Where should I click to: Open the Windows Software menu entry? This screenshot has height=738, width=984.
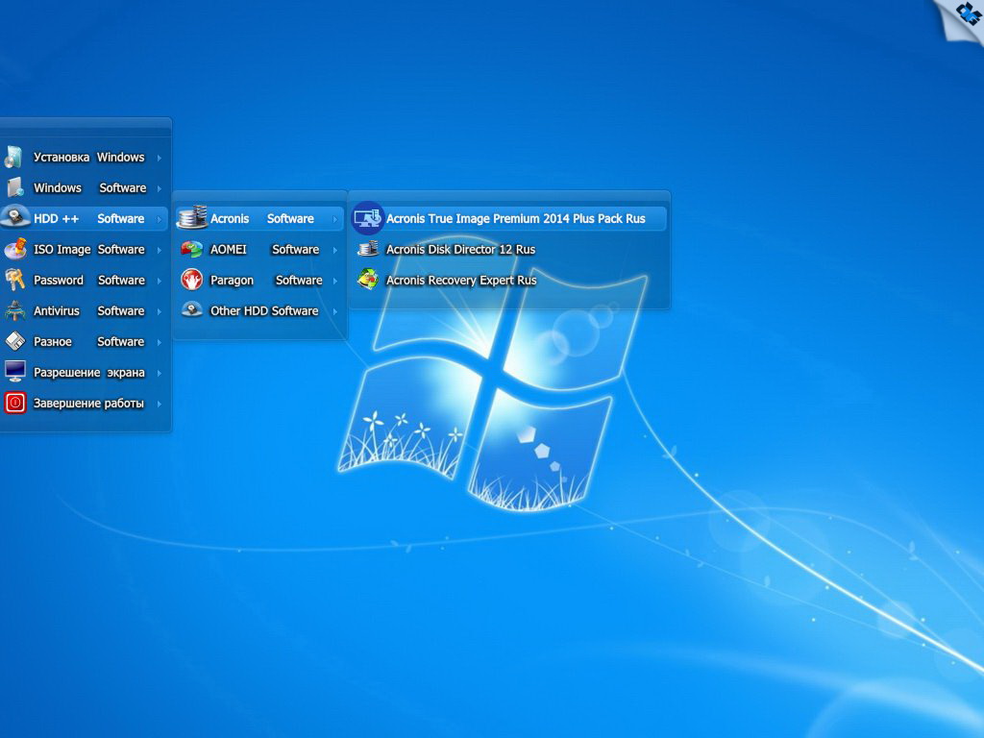point(85,187)
